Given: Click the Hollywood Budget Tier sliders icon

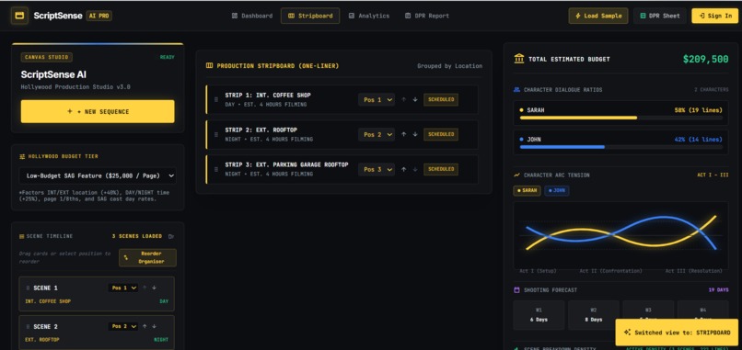Looking at the screenshot, I should click(22, 156).
